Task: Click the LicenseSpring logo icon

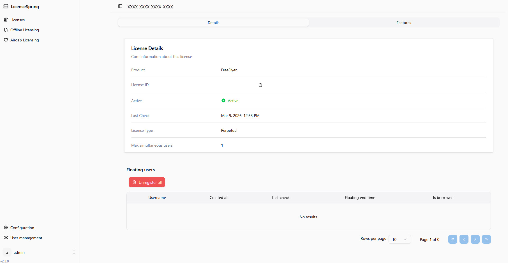Action: point(6,6)
